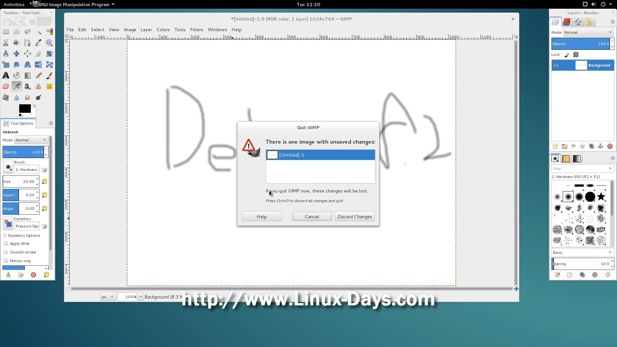This screenshot has width=617, height=347.
Task: Click Discard Changes button
Action: tap(355, 217)
